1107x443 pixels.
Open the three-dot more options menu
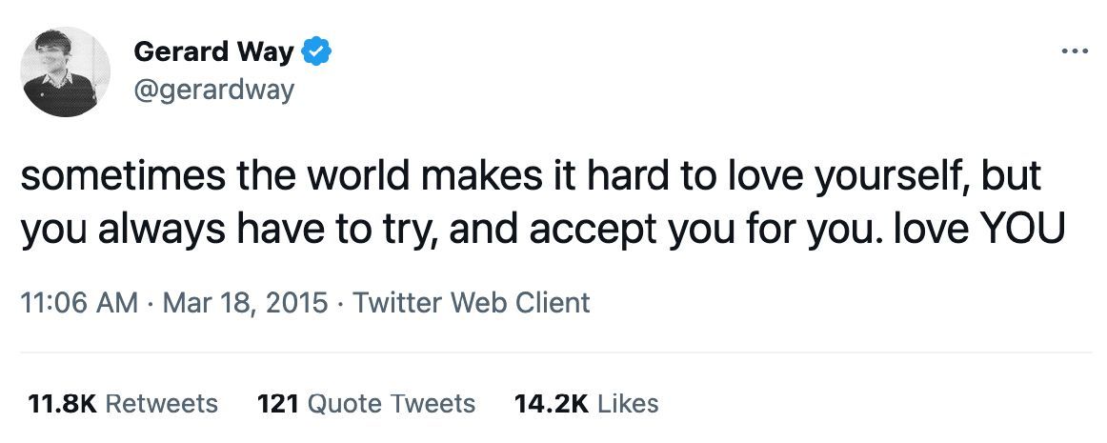(1074, 52)
